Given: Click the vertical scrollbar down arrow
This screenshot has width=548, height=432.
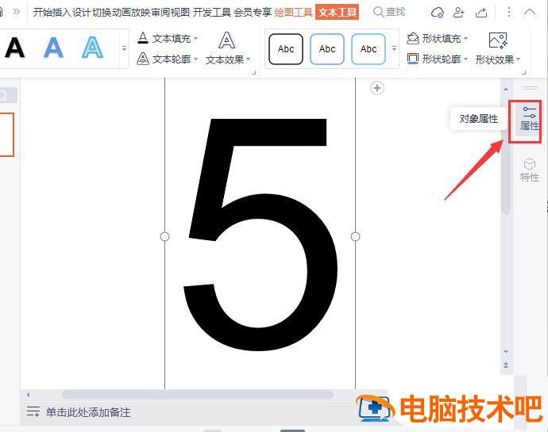Looking at the screenshot, I should pyautogui.click(x=506, y=351).
